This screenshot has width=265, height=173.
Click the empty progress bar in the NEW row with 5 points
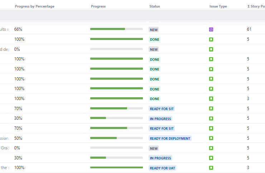[x=116, y=148]
